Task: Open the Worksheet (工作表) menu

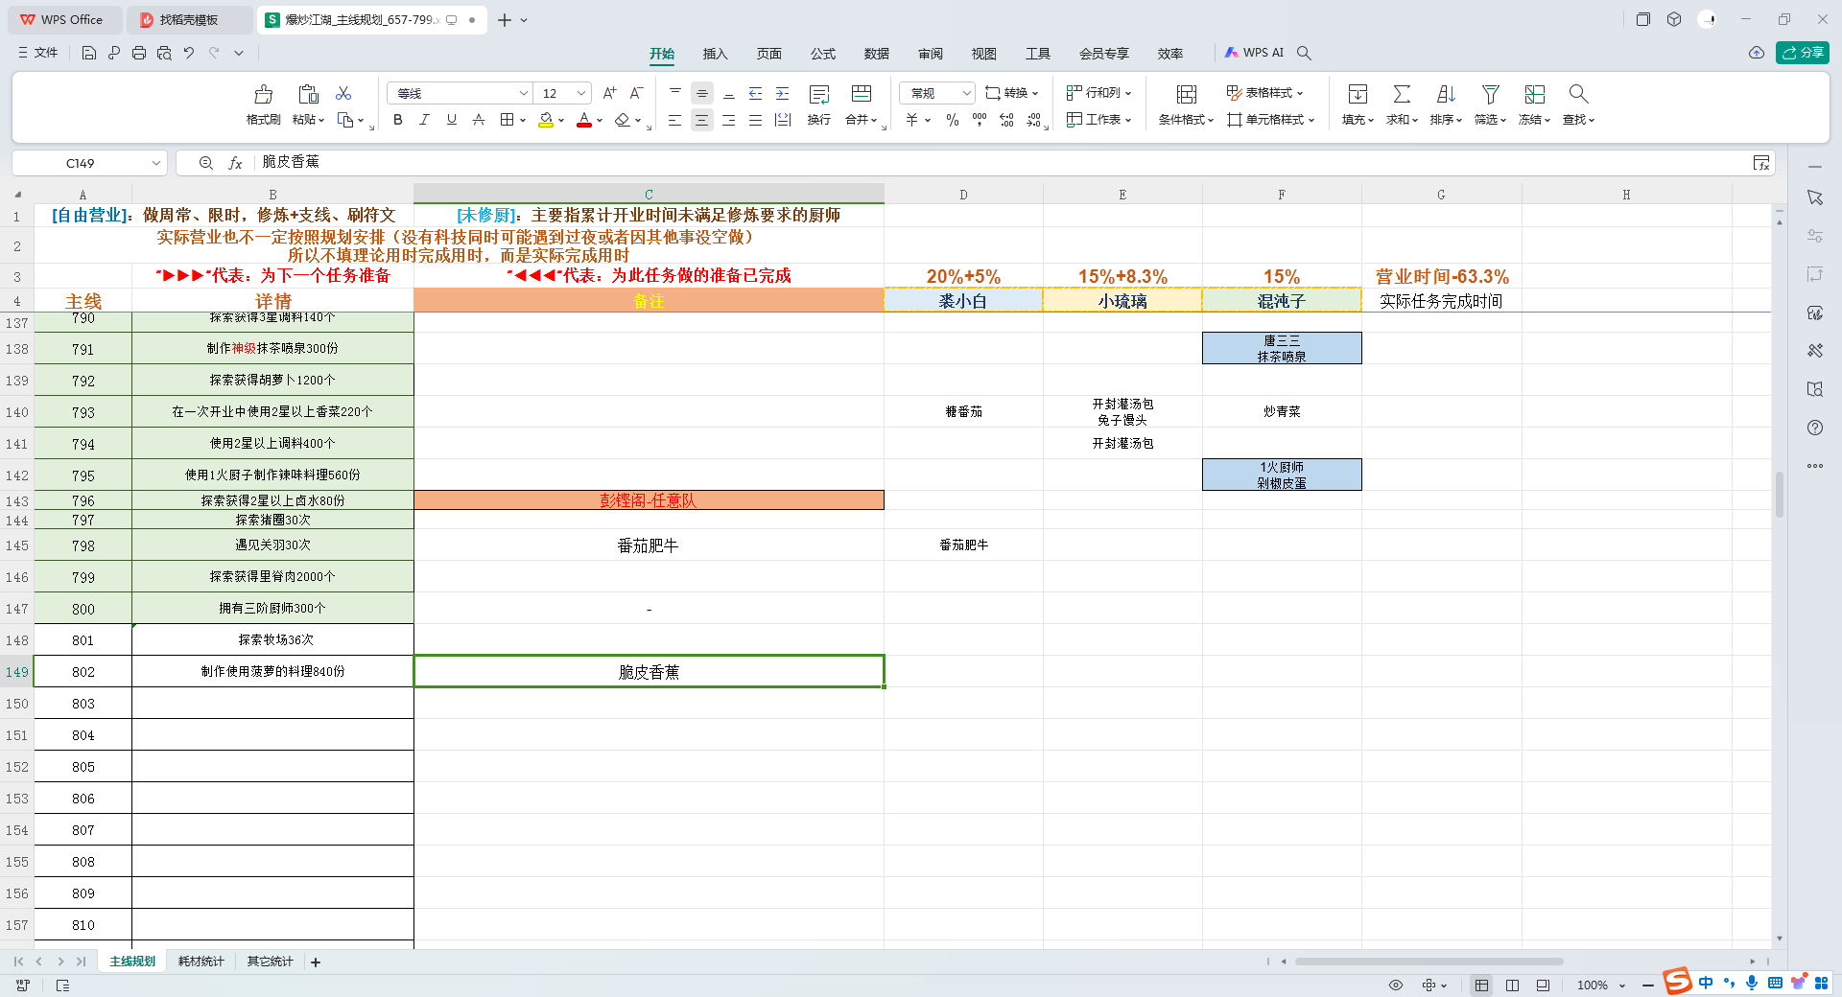Action: [x=1099, y=120]
